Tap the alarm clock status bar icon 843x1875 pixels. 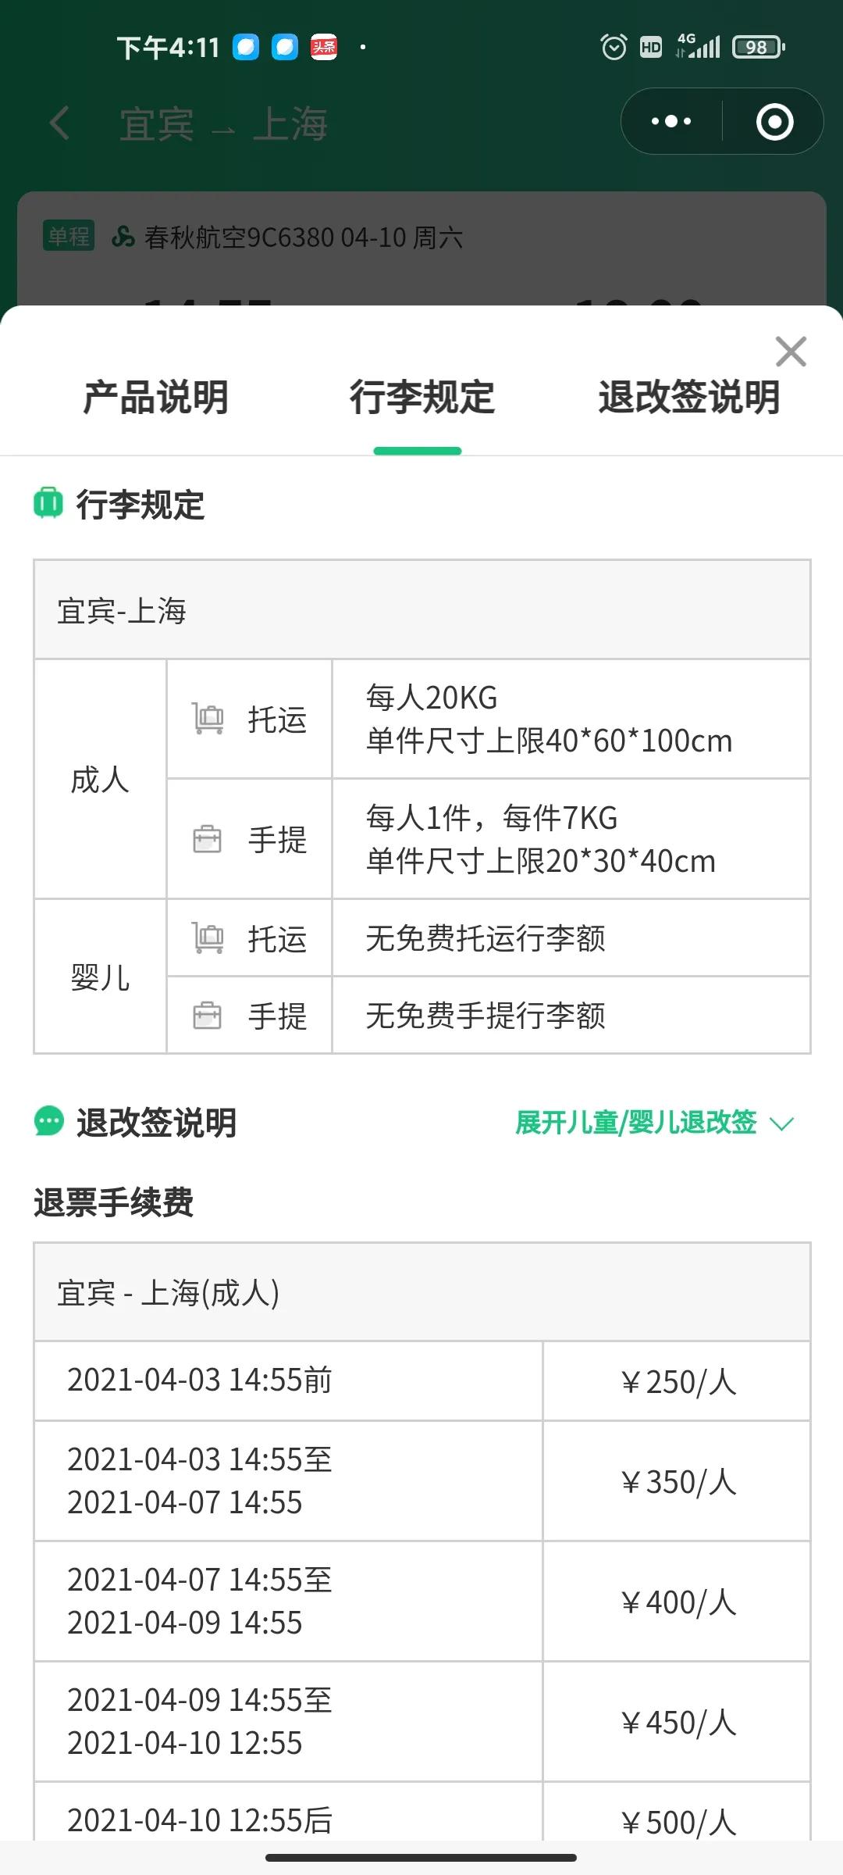pos(614,47)
